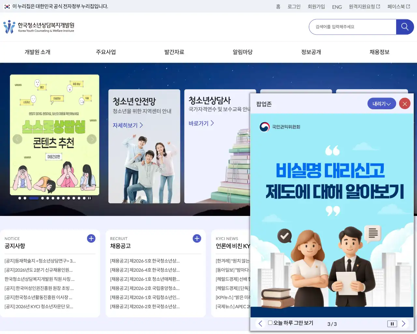Open 정보공개 menu

click(x=311, y=52)
